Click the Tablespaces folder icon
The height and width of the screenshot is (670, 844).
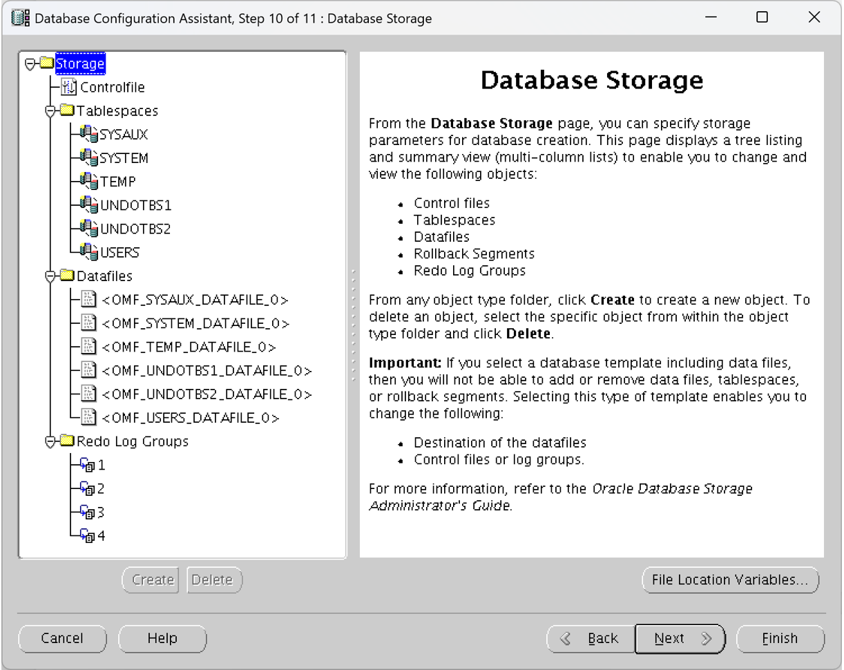66,111
